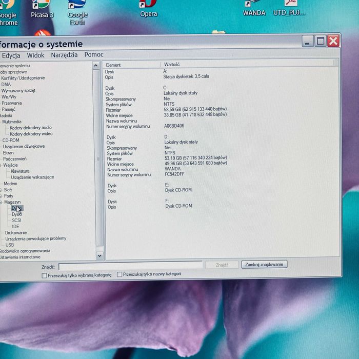The width and height of the screenshot is (359, 359).
Task: Click 'Dysk CD-ROM' description for drive E:
Action: pos(178,190)
